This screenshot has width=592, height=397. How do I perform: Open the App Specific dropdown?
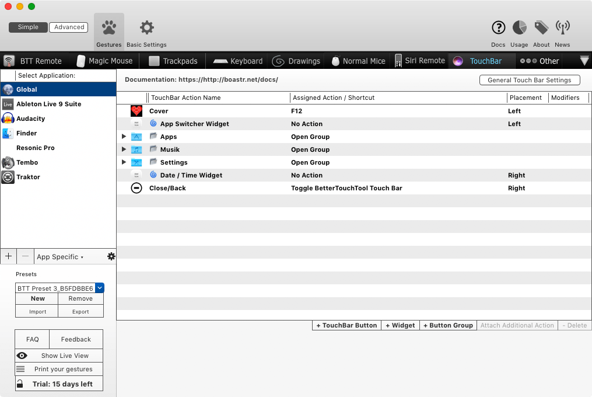coord(60,257)
